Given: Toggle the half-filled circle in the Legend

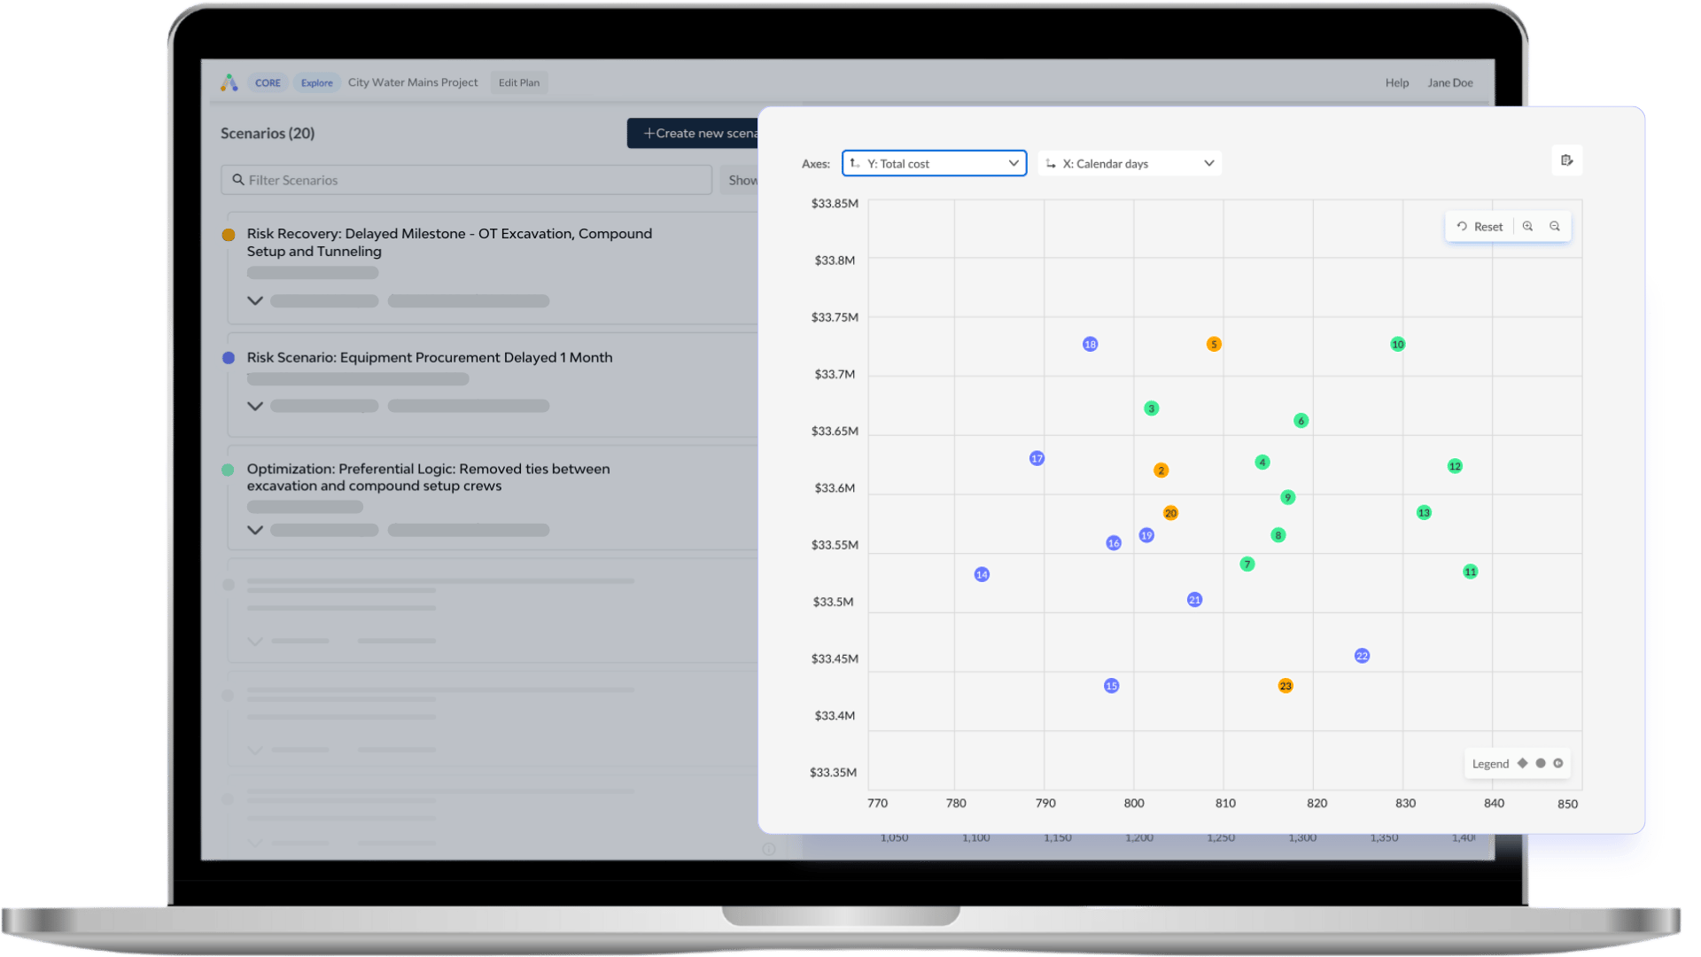Looking at the screenshot, I should point(1558,763).
